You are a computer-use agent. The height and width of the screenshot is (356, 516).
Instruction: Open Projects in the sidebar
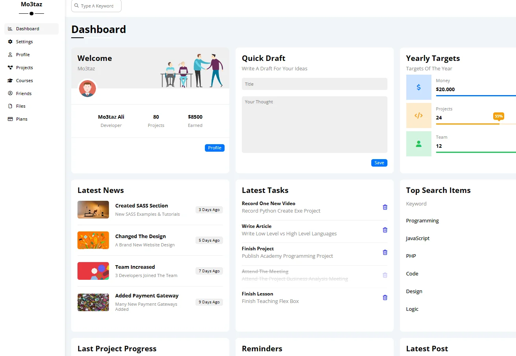(31, 68)
